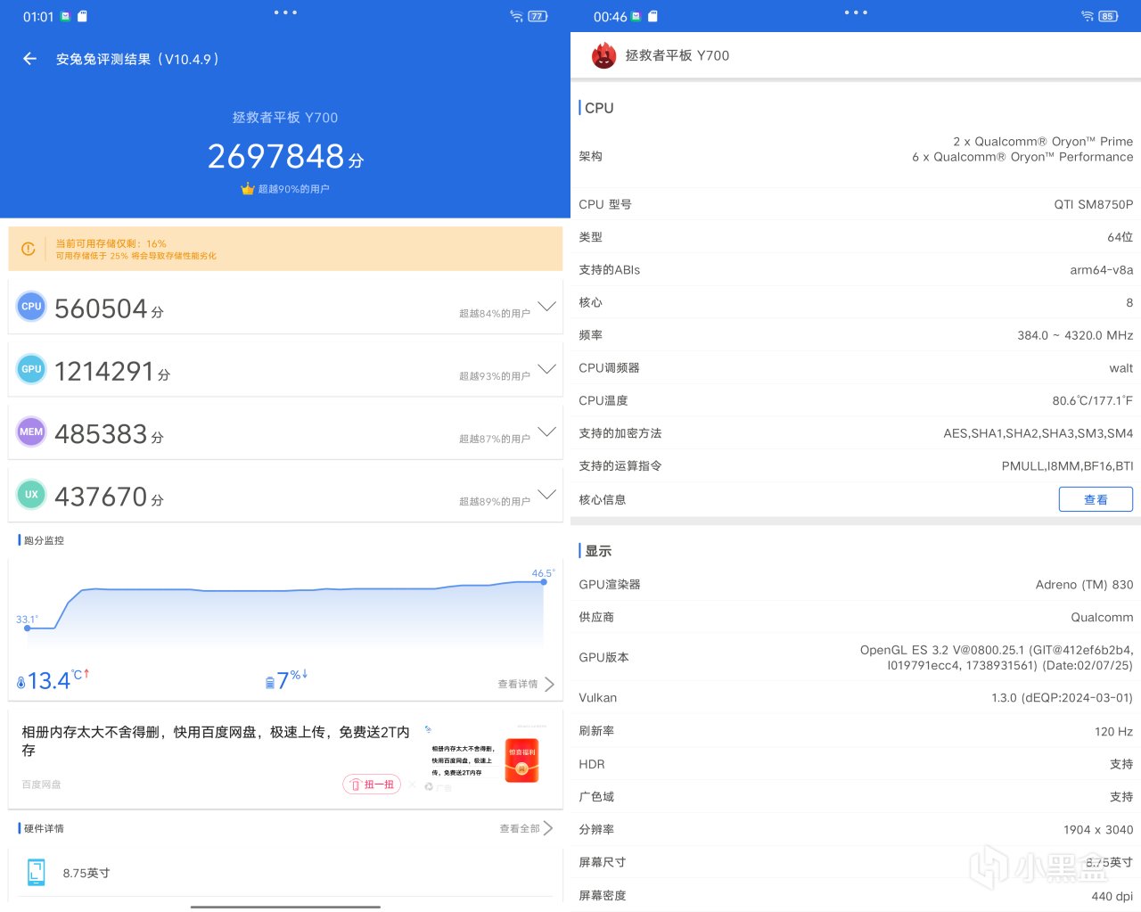
Task: Tap the 频率 value 384.0 ~ 4320.0 MHz
Action: point(1075,335)
